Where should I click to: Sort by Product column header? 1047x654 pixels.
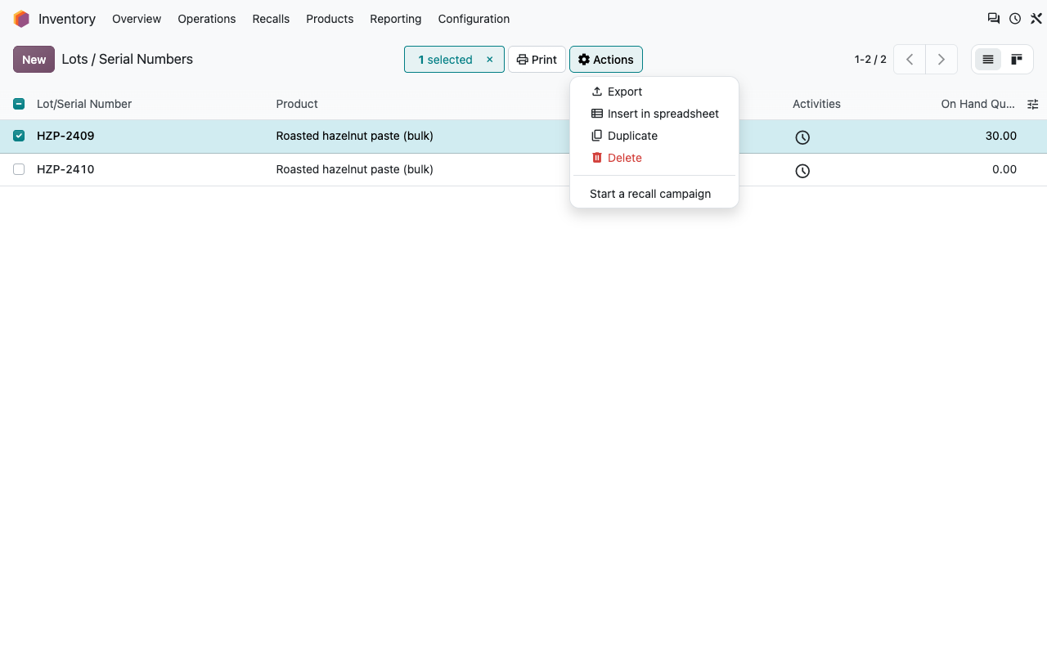coord(297,104)
